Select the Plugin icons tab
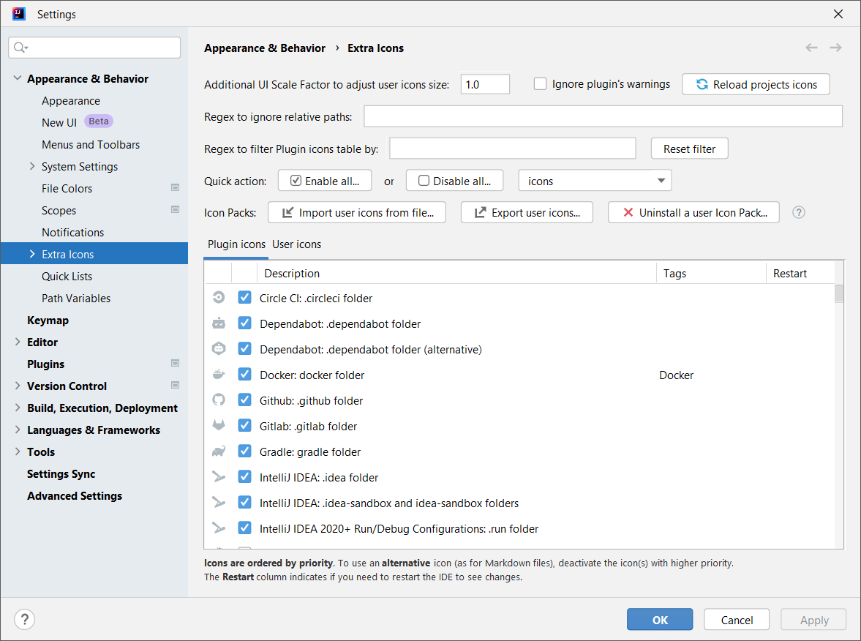 [x=236, y=244]
